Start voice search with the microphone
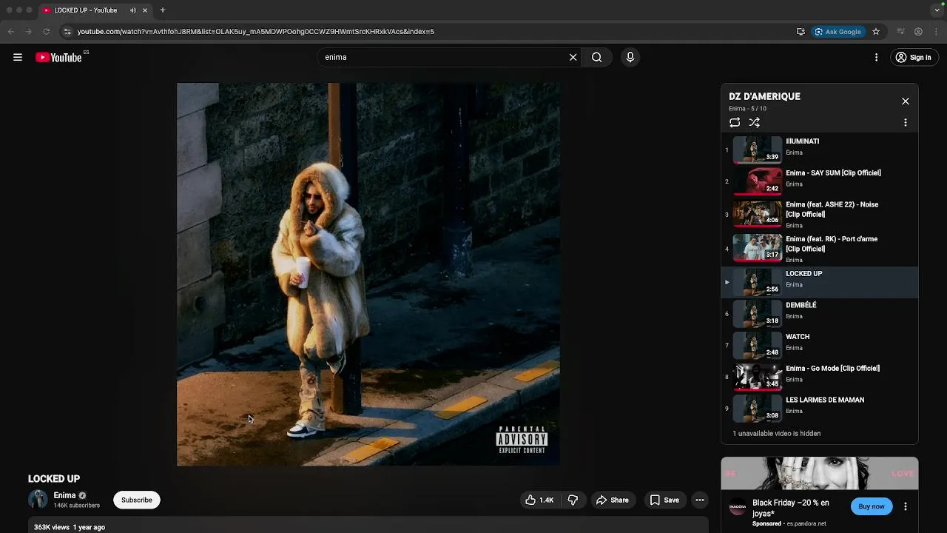Image resolution: width=947 pixels, height=533 pixels. (x=630, y=57)
